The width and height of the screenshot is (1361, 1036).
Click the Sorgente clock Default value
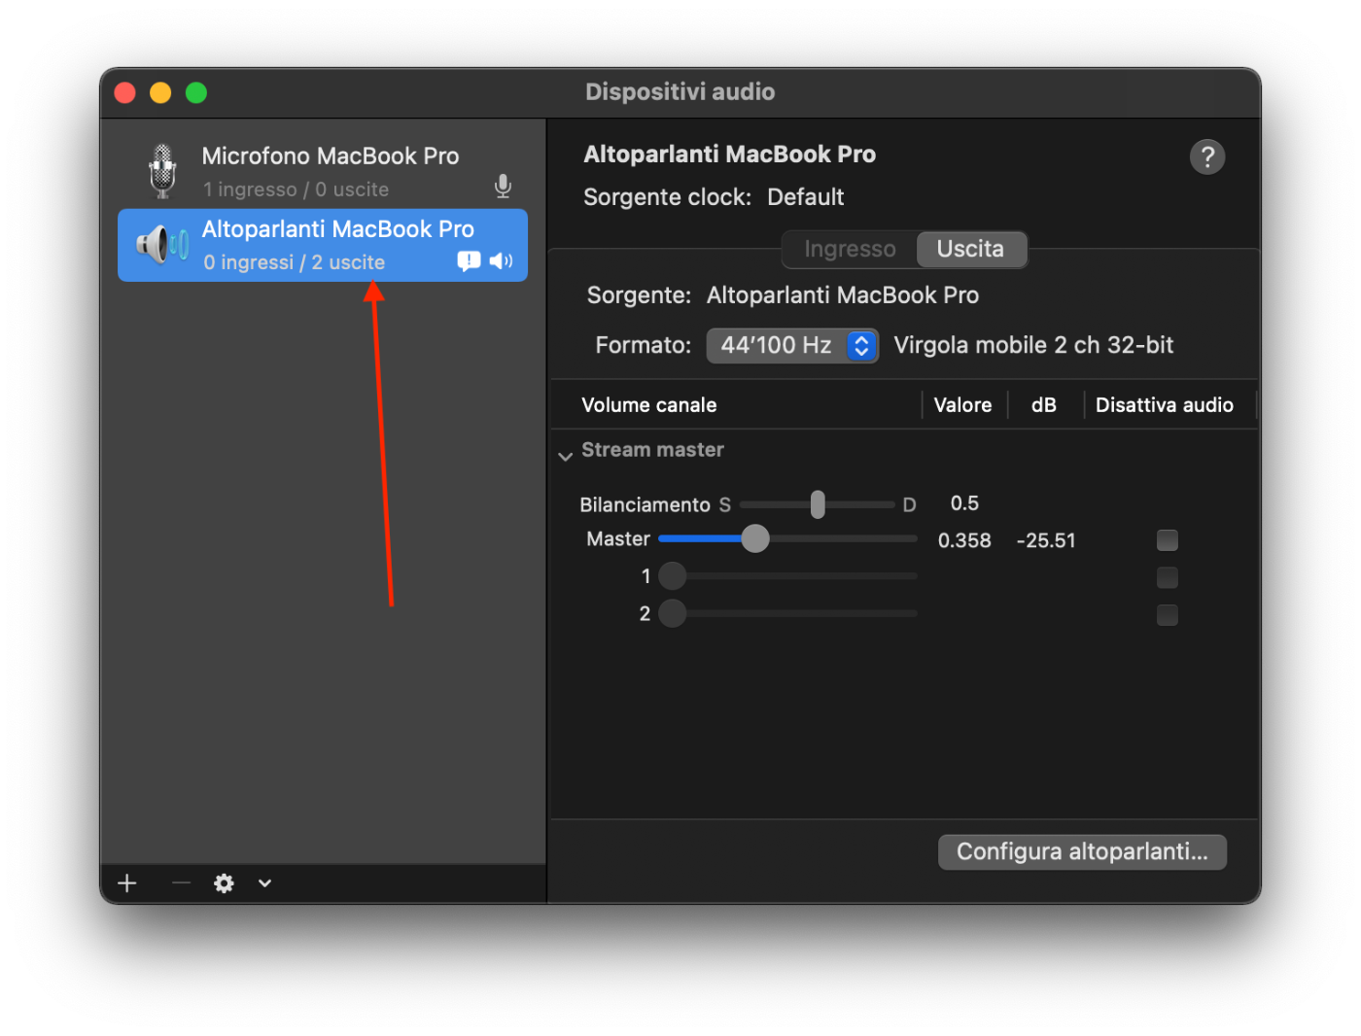(806, 197)
